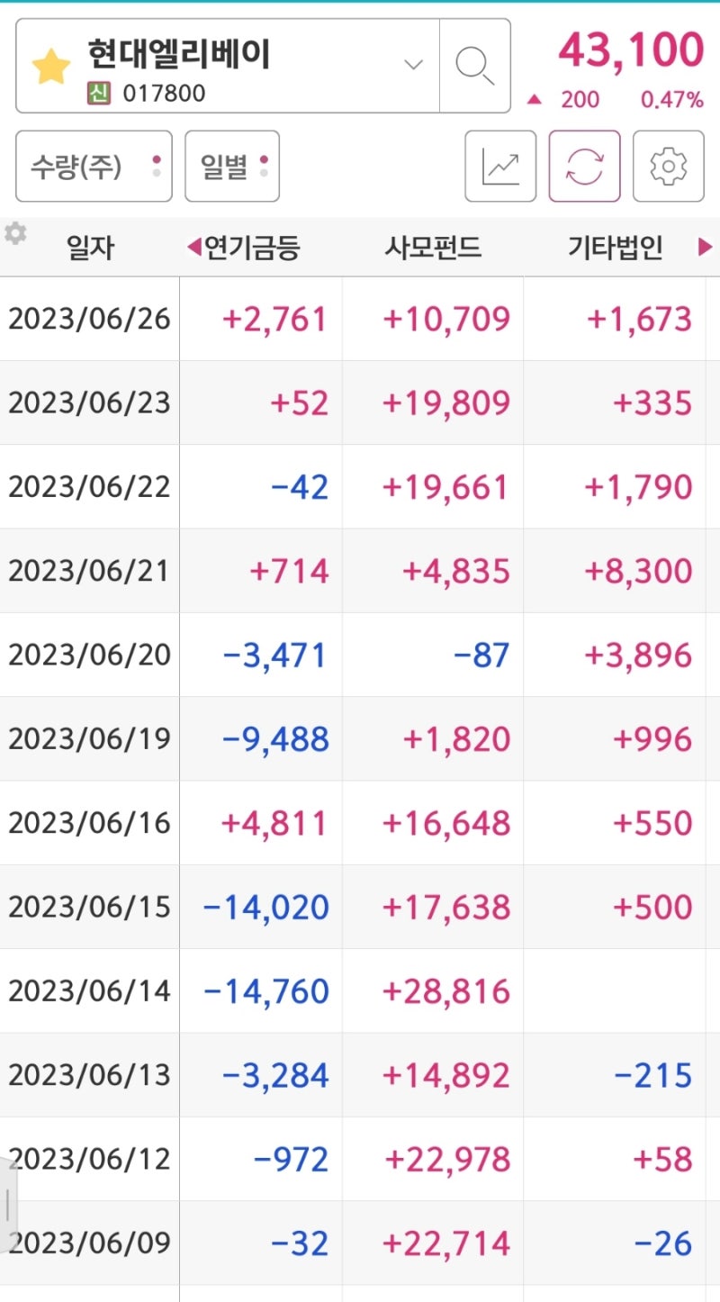Viewport: 720px width, 1302px height.
Task: Expand the 현대엘리베이 stock selector dropdown
Action: tap(413, 65)
